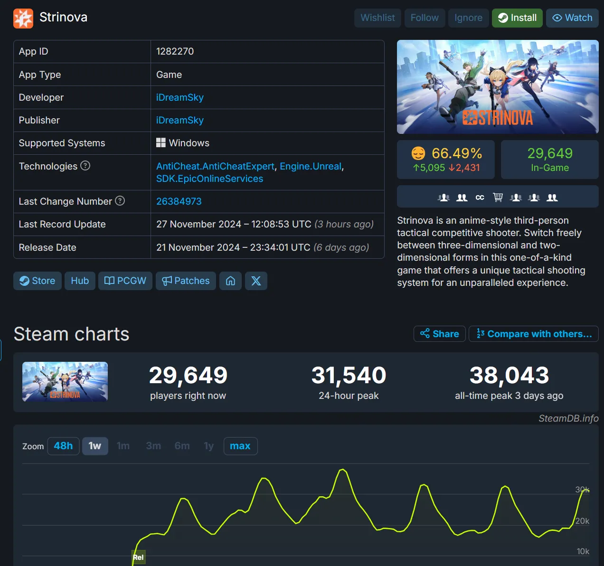Viewport: 604px width, 566px height.
Task: Toggle Follow for this game
Action: pos(425,18)
